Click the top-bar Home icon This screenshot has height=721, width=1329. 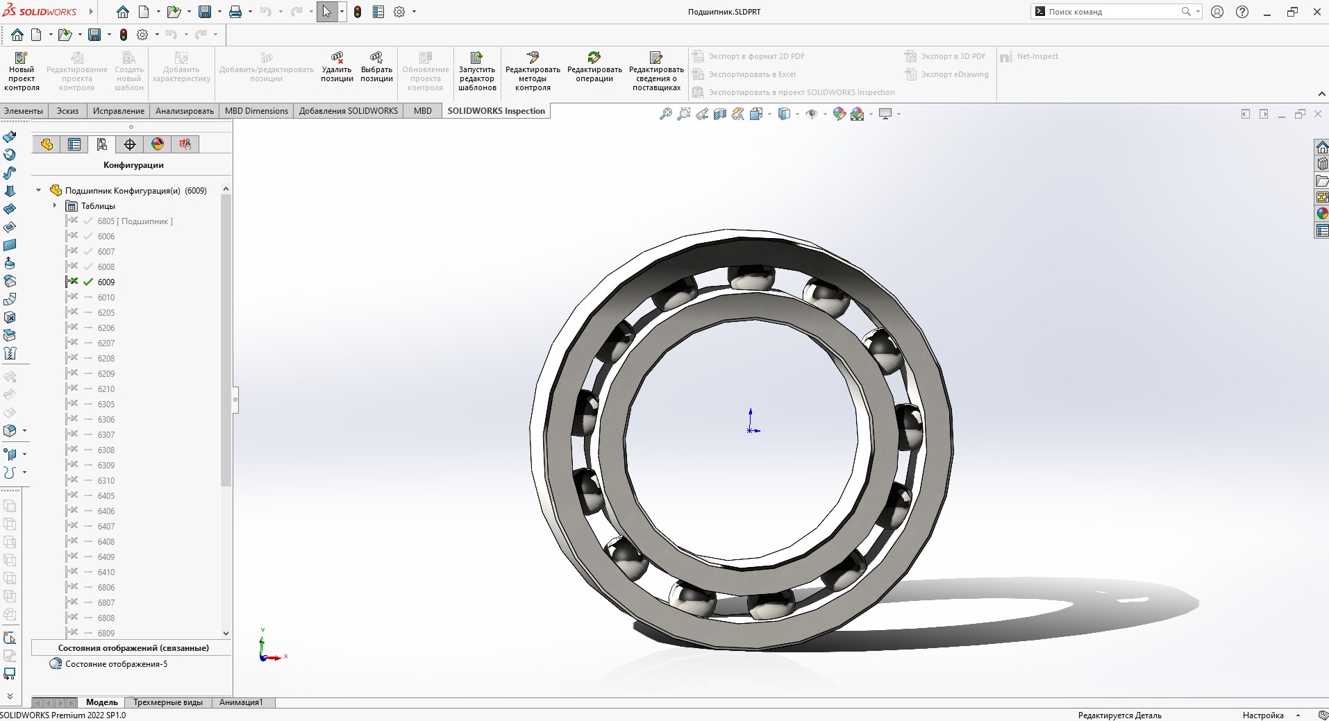pyautogui.click(x=123, y=12)
